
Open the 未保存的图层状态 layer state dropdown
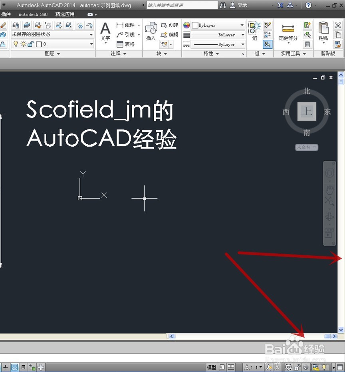[x=52, y=34]
